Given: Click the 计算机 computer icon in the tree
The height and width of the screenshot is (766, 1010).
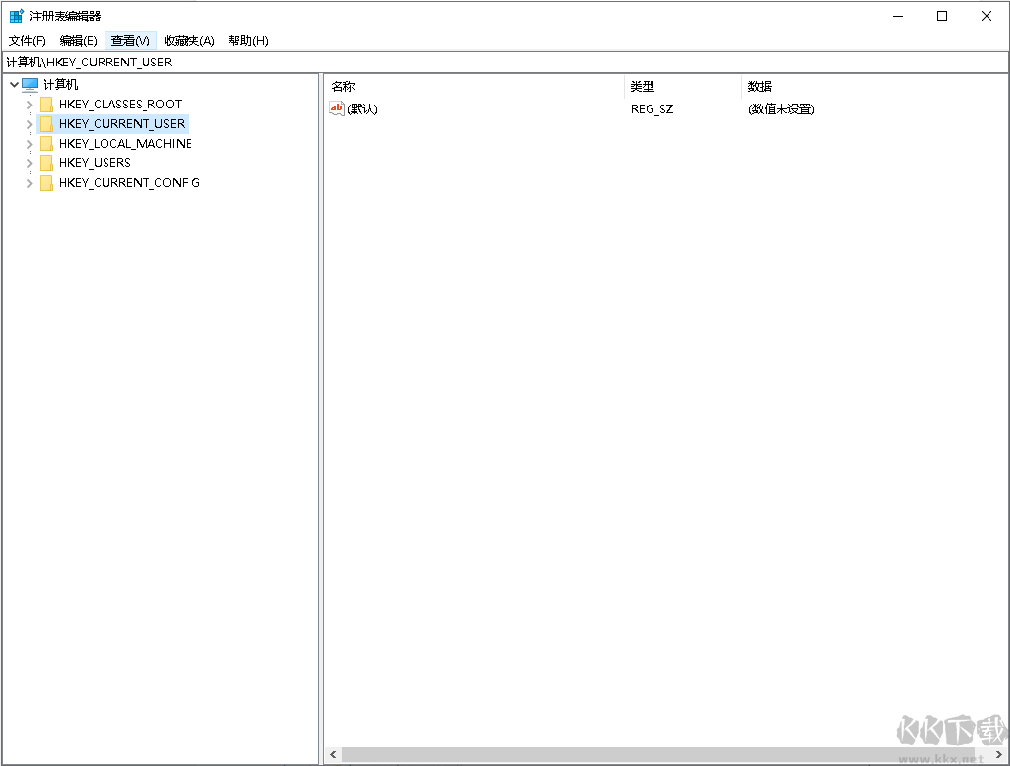Looking at the screenshot, I should click(x=30, y=84).
